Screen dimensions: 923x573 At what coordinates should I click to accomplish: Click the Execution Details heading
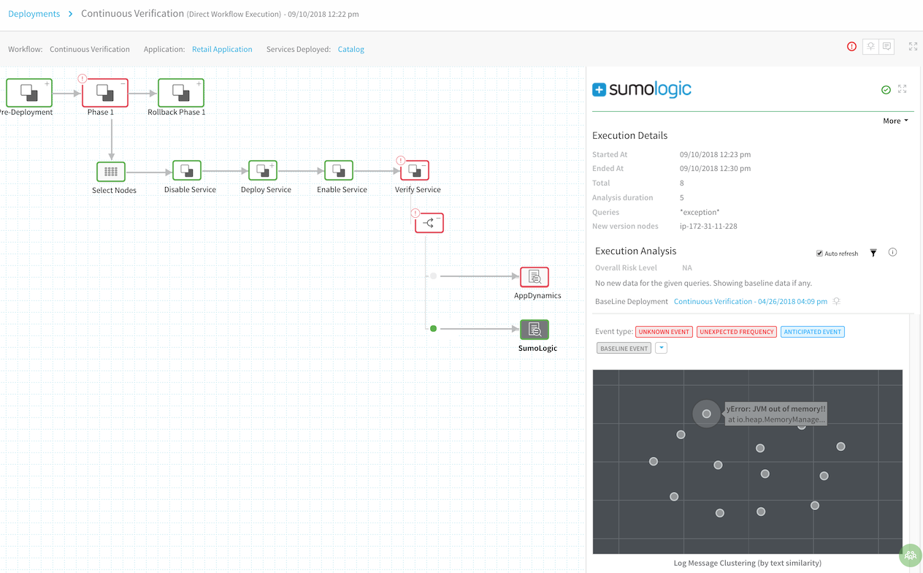tap(629, 135)
